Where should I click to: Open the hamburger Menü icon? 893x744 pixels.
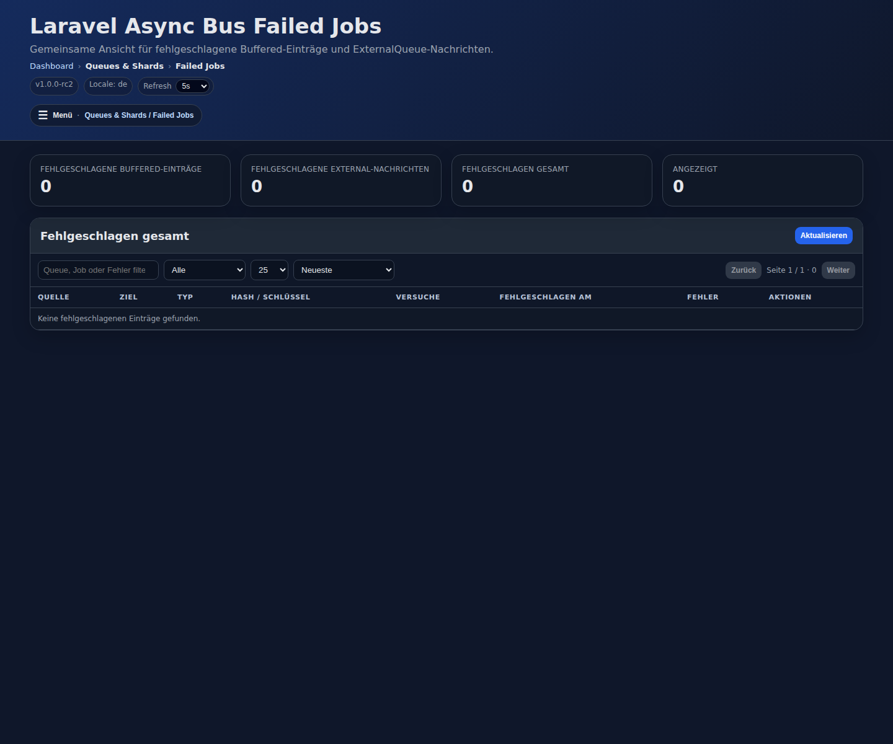(43, 115)
